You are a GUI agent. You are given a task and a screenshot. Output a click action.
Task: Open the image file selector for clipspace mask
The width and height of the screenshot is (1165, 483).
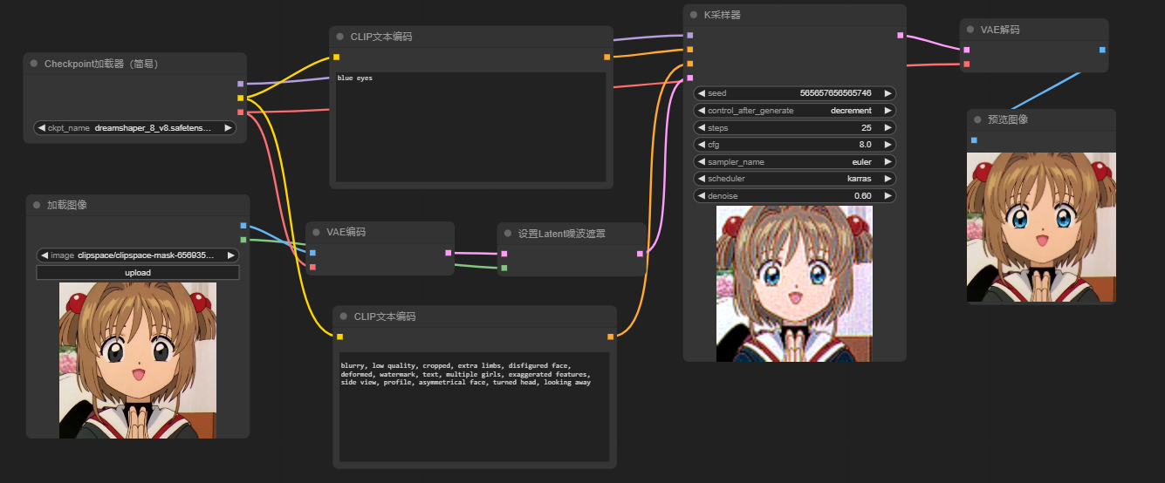(138, 255)
